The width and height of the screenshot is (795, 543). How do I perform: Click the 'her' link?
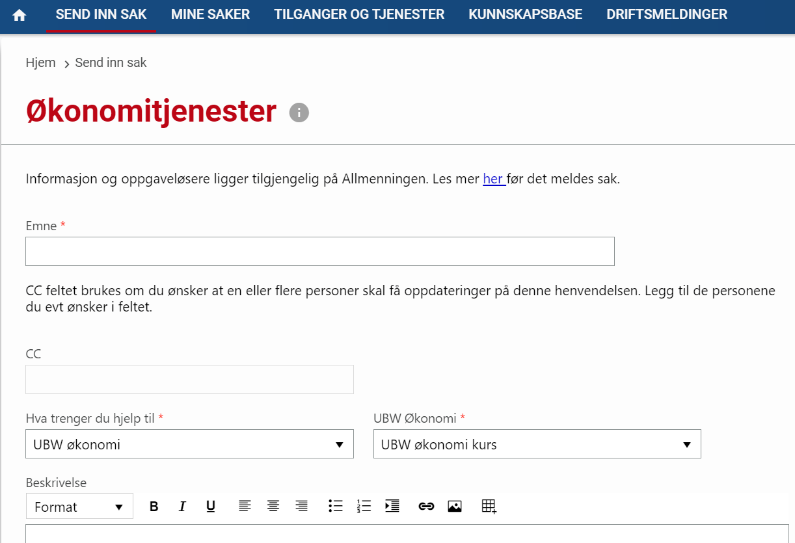(493, 179)
